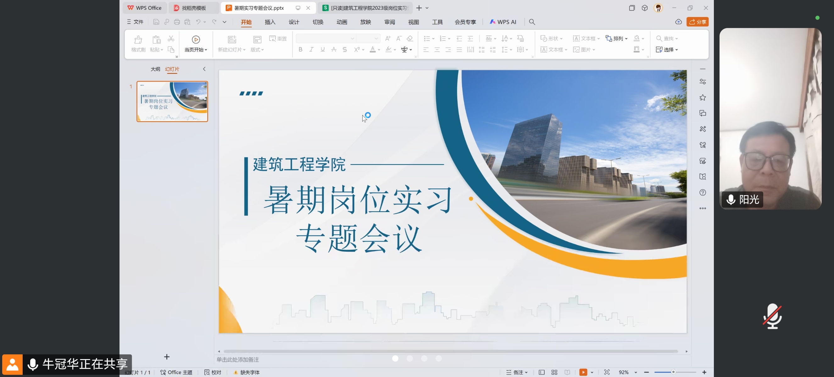This screenshot has height=377, width=834.
Task: Open the search magnifier icon beside WPS AI
Action: [x=532, y=22]
